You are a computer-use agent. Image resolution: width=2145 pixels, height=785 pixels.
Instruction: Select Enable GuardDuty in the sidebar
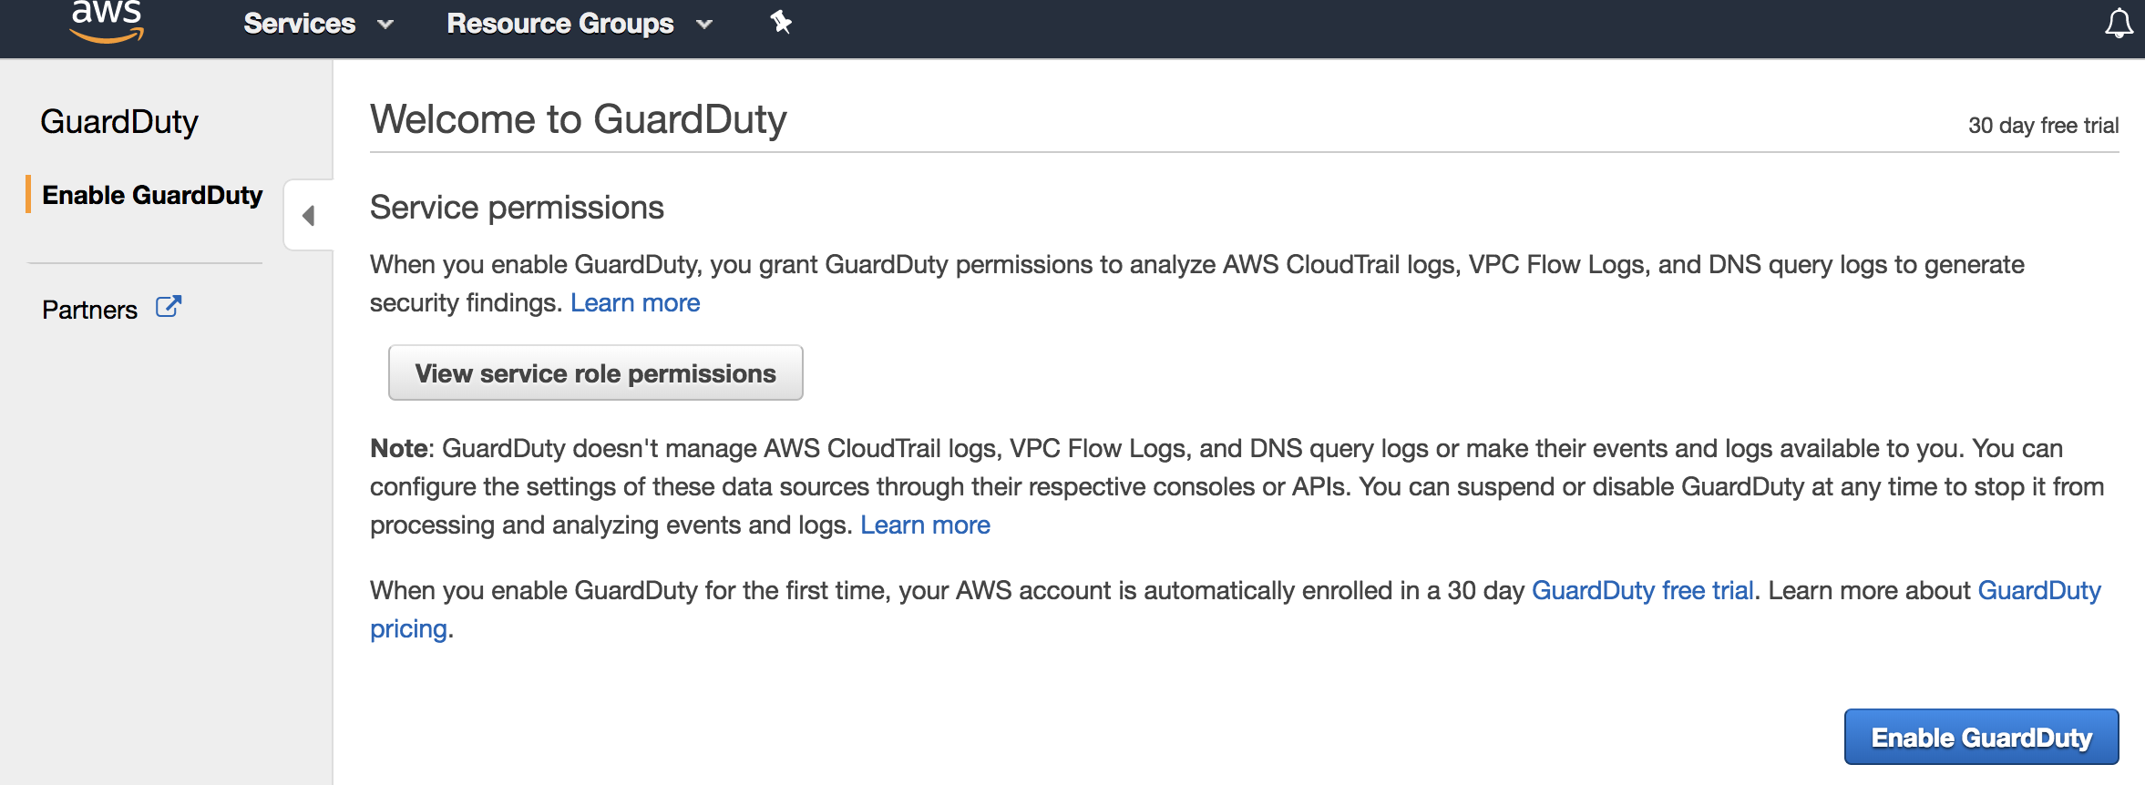152,195
